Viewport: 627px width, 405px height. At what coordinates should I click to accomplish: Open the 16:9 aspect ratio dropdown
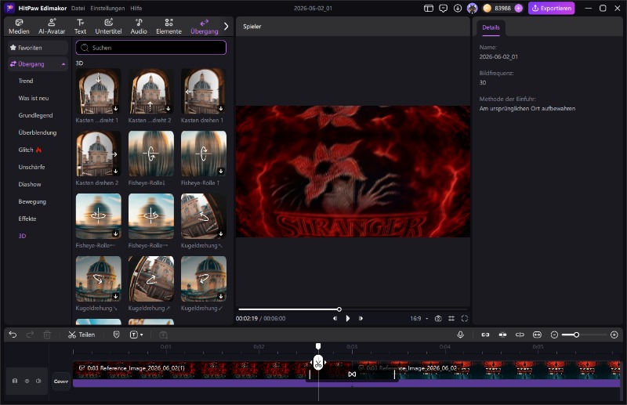pyautogui.click(x=419, y=318)
